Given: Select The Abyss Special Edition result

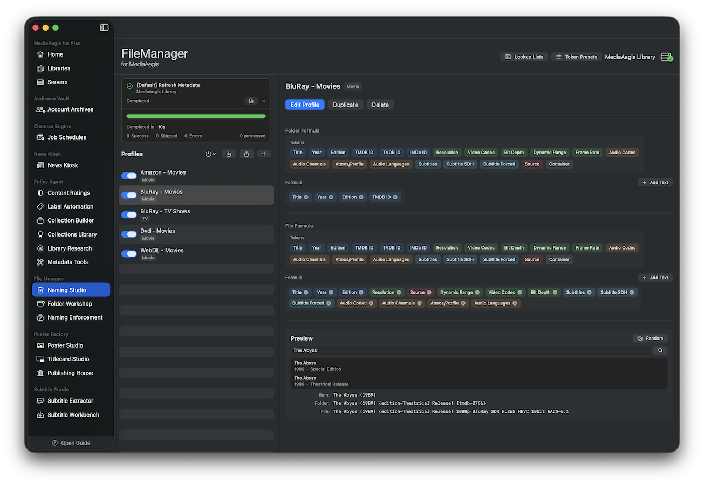Looking at the screenshot, I should pyautogui.click(x=479, y=366).
